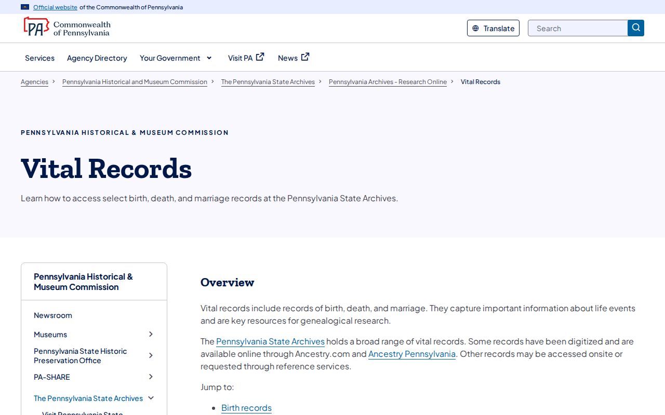Follow the Ancestry Pennsylvania link
The image size is (665, 415).
(x=412, y=354)
